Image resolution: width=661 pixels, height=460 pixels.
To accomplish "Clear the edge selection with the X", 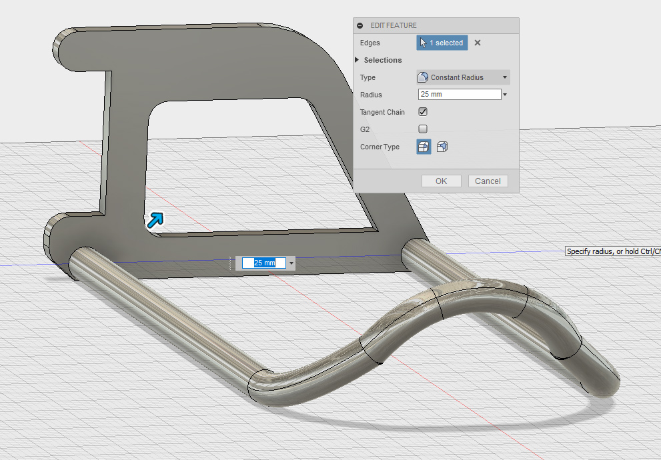I will click(477, 43).
